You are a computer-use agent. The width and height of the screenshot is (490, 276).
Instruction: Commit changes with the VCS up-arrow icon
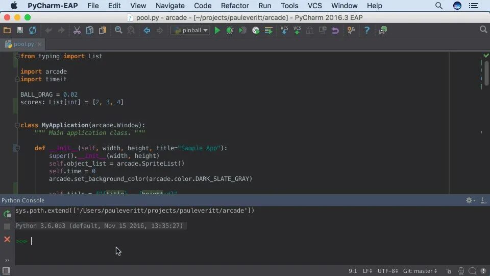[x=297, y=30]
